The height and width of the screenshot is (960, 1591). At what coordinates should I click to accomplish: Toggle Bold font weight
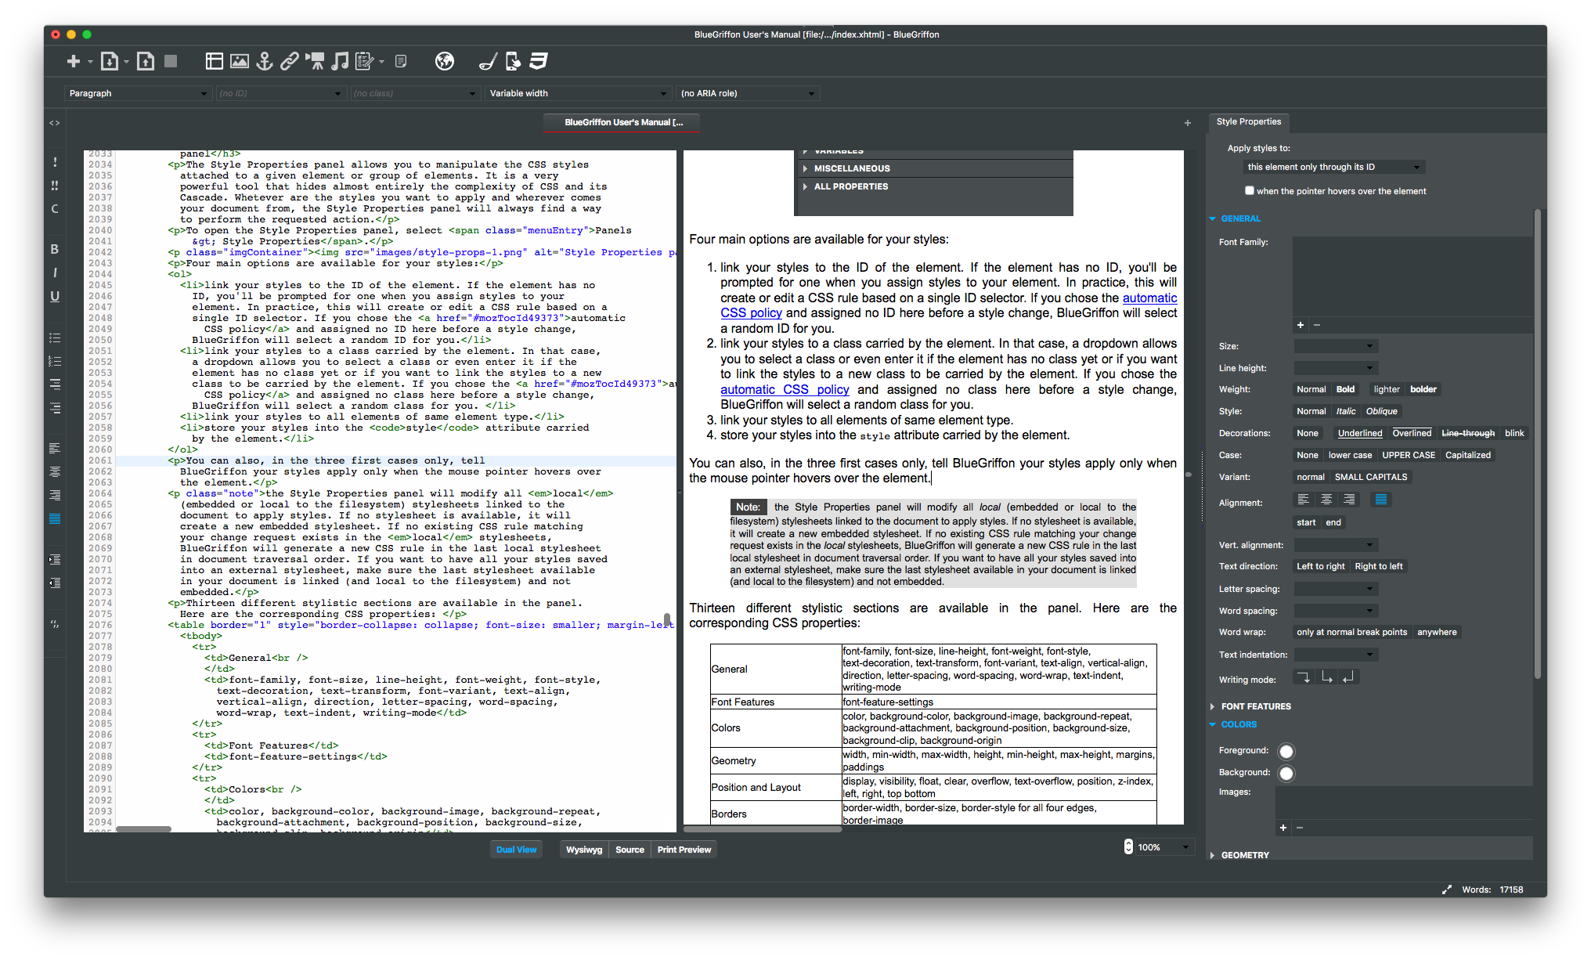point(1345,389)
